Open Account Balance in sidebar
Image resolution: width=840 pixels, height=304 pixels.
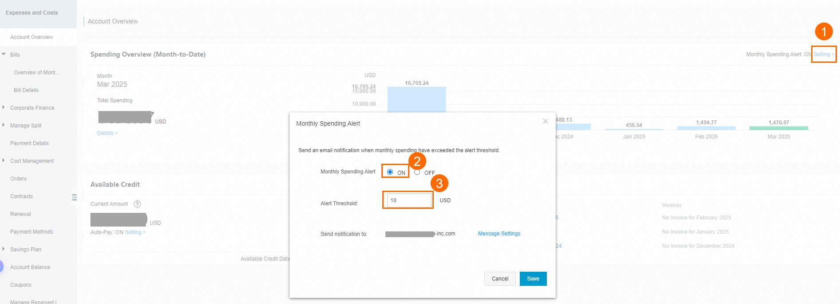click(30, 267)
